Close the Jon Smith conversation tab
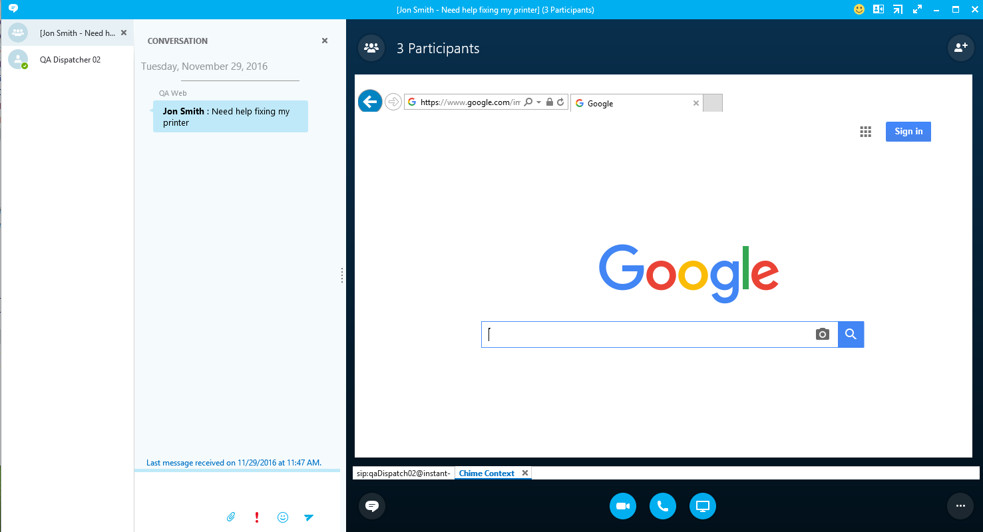This screenshot has width=983, height=532. point(124,33)
